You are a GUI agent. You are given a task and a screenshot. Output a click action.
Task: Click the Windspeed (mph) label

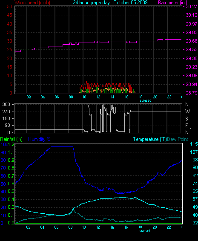pos(32,3)
